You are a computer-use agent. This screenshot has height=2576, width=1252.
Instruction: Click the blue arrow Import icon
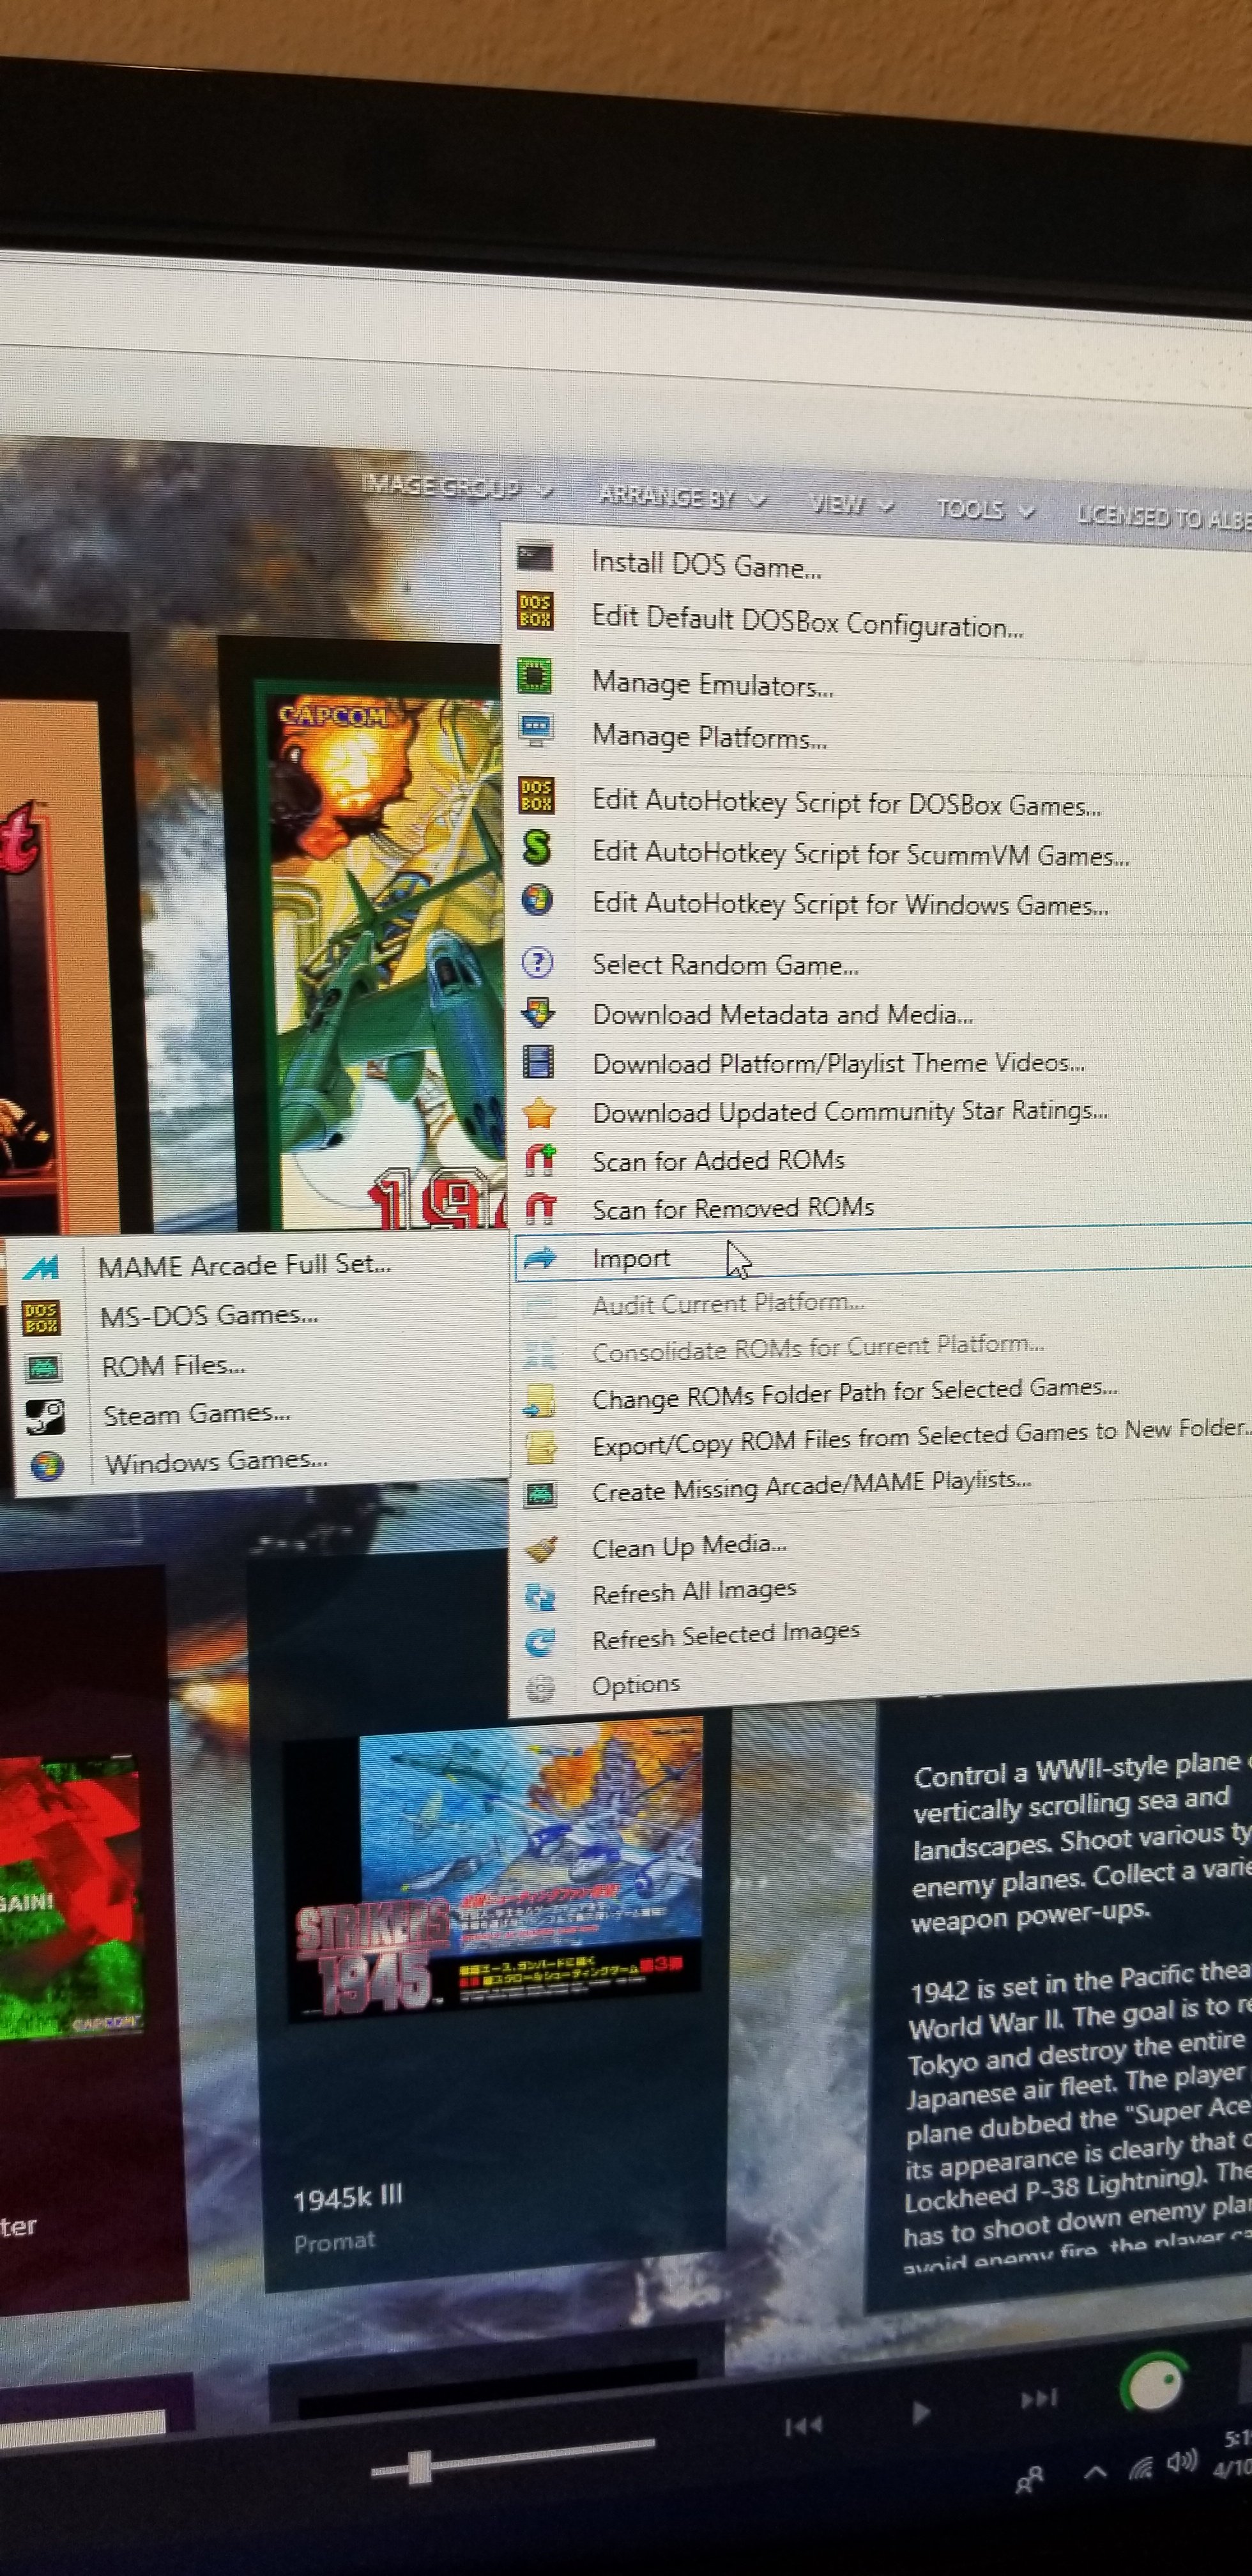pos(540,1258)
